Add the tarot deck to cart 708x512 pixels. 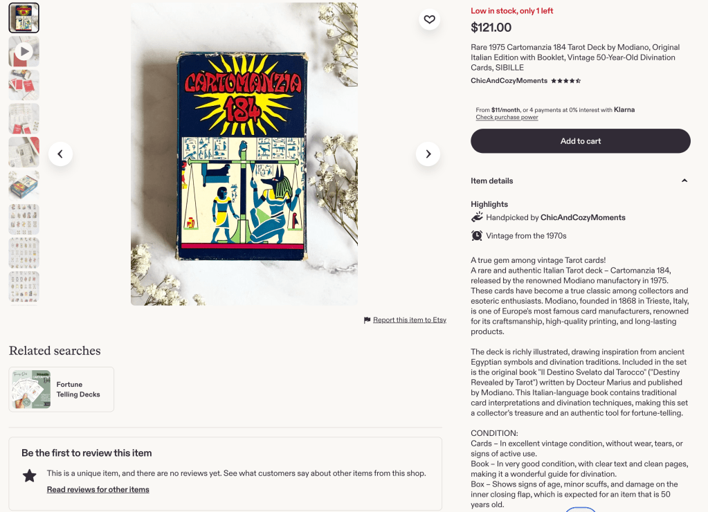tap(580, 141)
